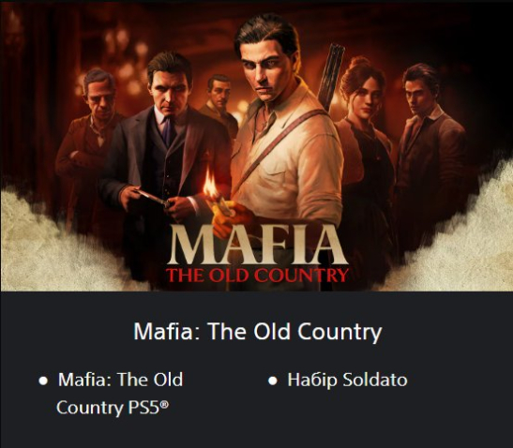Click the burning match flame in the artwork
The width and height of the screenshot is (513, 448).
point(210,184)
